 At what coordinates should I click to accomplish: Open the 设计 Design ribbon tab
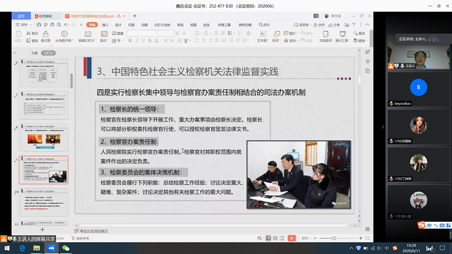(x=118, y=25)
